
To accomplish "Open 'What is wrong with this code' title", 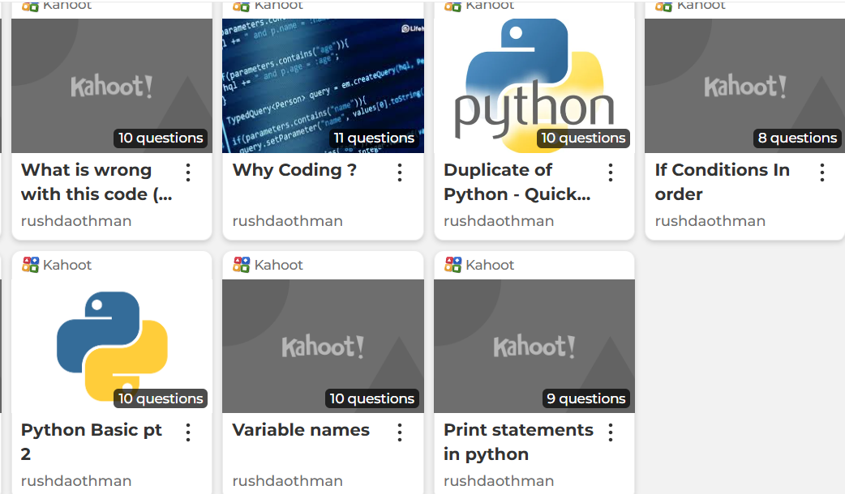I will (97, 182).
